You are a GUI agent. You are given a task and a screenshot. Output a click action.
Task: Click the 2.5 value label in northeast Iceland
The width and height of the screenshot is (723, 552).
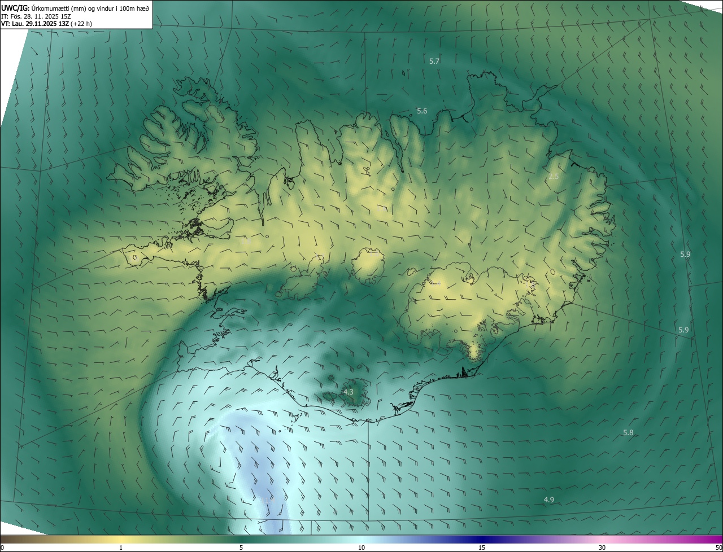point(554,177)
